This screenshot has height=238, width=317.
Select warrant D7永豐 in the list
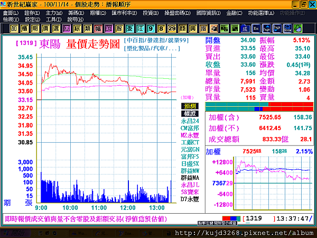(x=190, y=199)
